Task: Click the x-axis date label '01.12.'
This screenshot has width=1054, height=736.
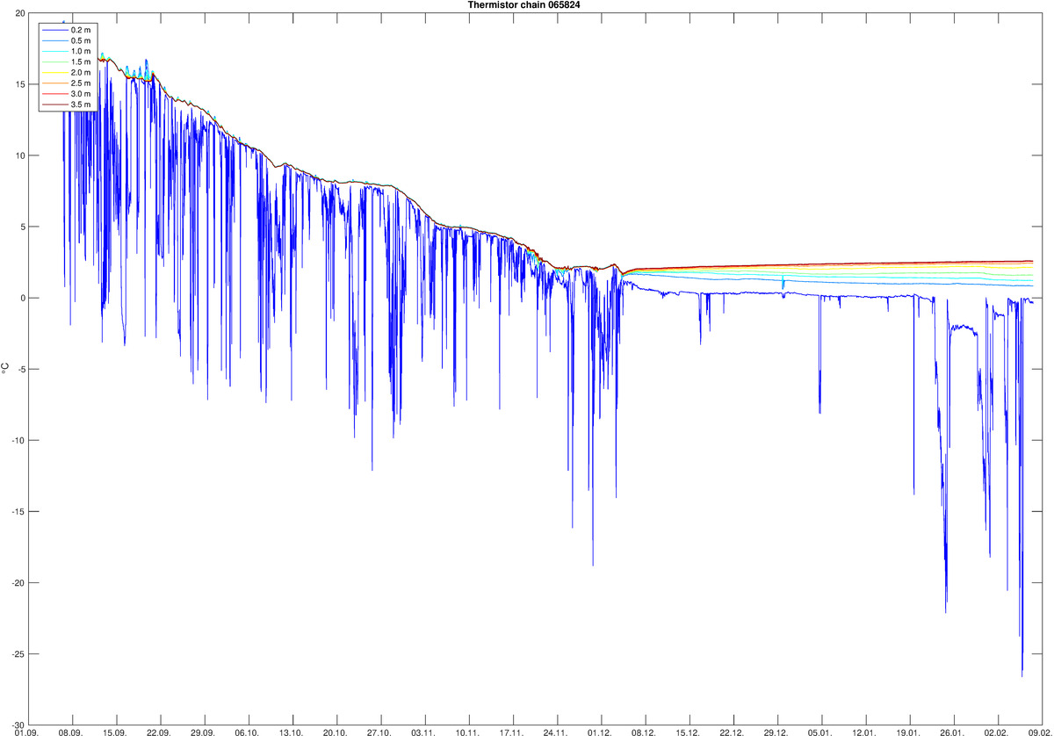Action: tap(600, 732)
